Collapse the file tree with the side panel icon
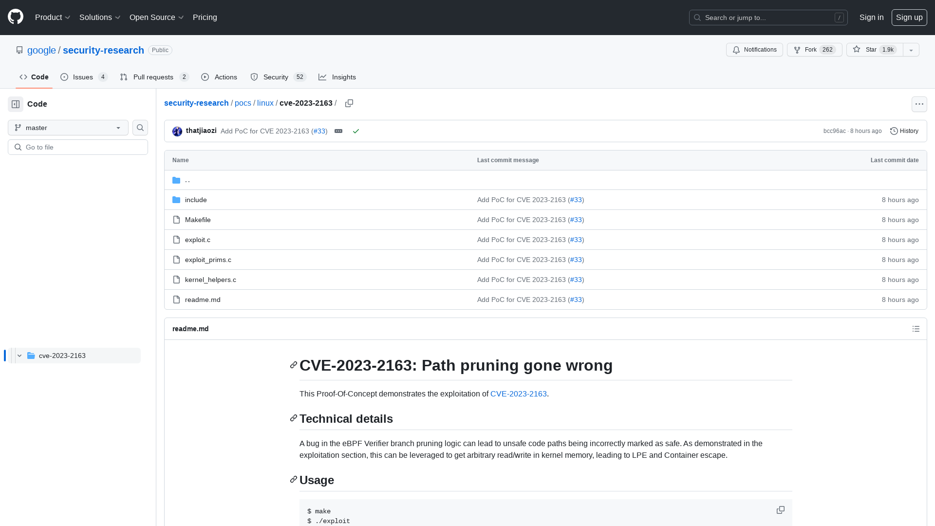Viewport: 935px width, 526px height. 16,104
